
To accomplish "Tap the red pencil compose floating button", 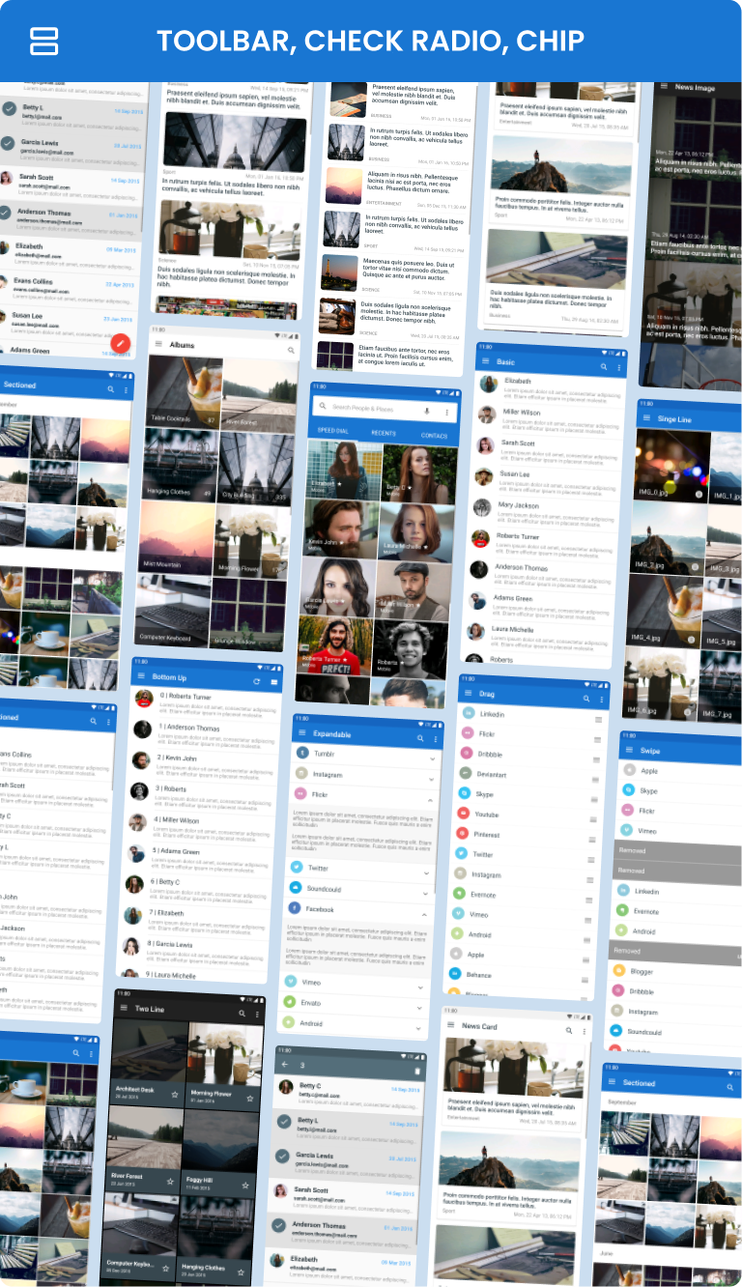I will pos(120,342).
